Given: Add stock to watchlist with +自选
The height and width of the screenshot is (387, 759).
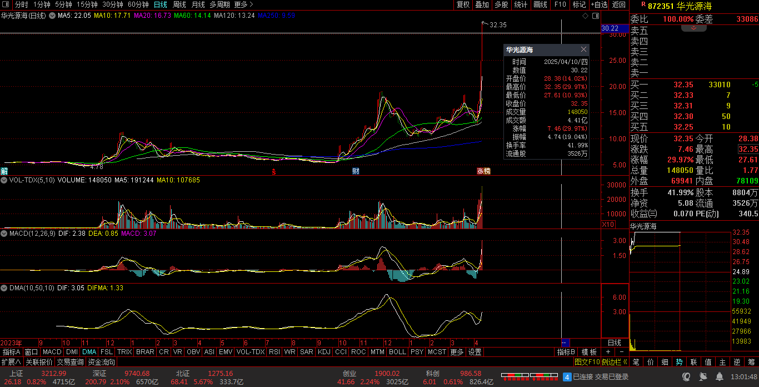Looking at the screenshot, I should tap(599, 4).
